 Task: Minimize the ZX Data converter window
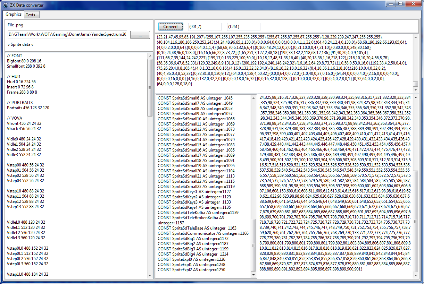[391, 4]
